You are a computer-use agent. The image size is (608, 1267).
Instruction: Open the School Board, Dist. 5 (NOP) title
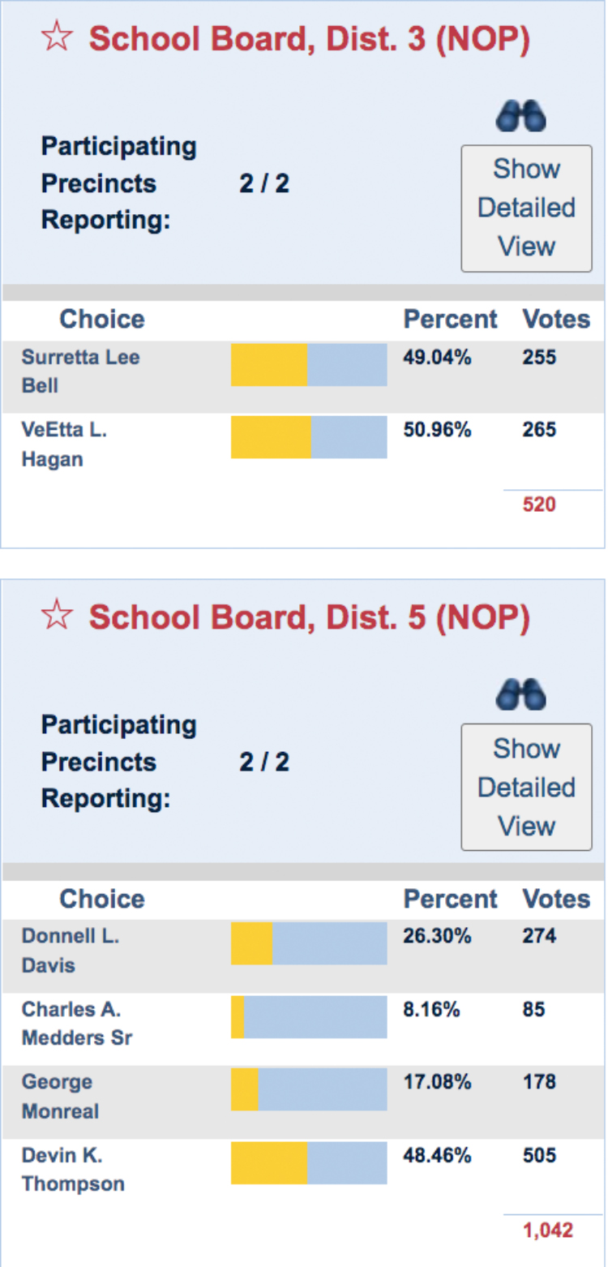click(309, 617)
